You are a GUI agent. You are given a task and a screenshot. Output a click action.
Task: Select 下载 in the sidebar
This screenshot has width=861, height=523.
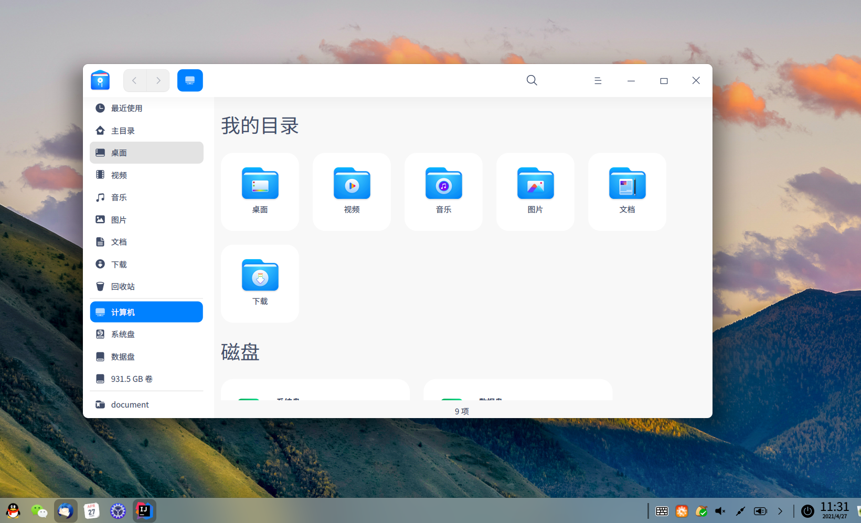pyautogui.click(x=146, y=264)
